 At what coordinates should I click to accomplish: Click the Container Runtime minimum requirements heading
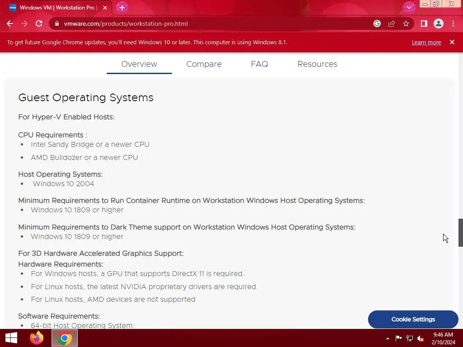[x=192, y=200]
